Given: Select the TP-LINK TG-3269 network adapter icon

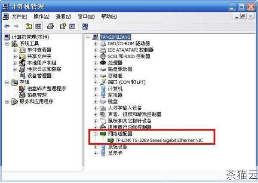Looking at the screenshot, I should click(111, 140).
